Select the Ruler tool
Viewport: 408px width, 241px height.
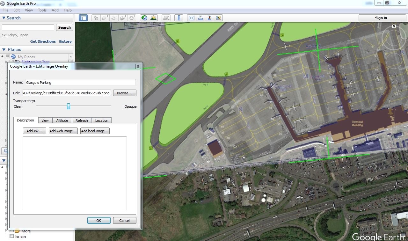[x=179, y=18]
